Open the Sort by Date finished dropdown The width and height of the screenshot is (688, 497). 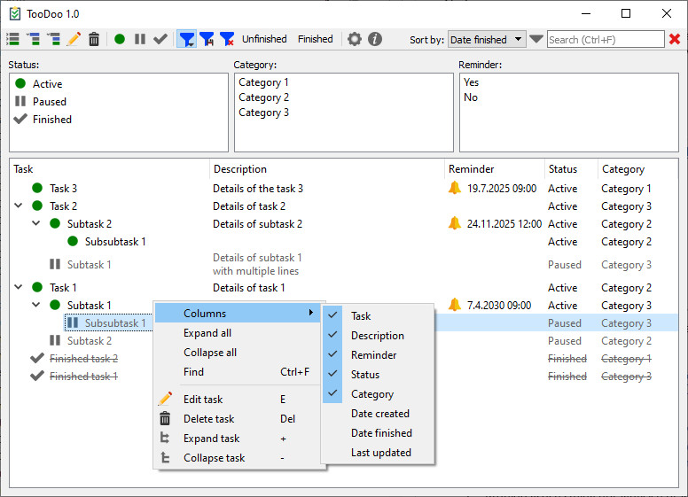tap(487, 40)
